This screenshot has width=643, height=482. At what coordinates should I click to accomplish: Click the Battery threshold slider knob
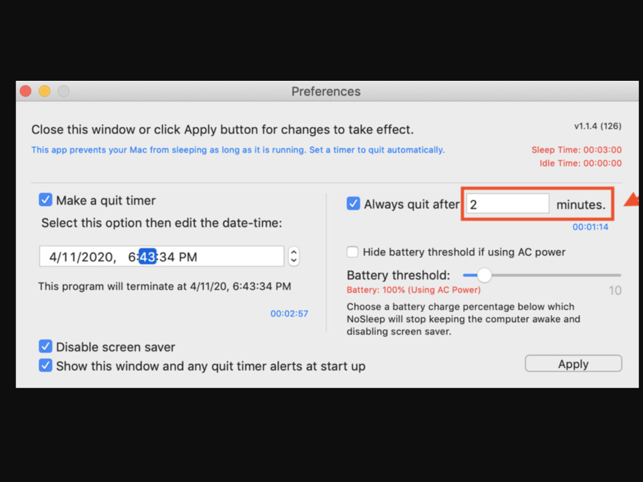pyautogui.click(x=484, y=275)
